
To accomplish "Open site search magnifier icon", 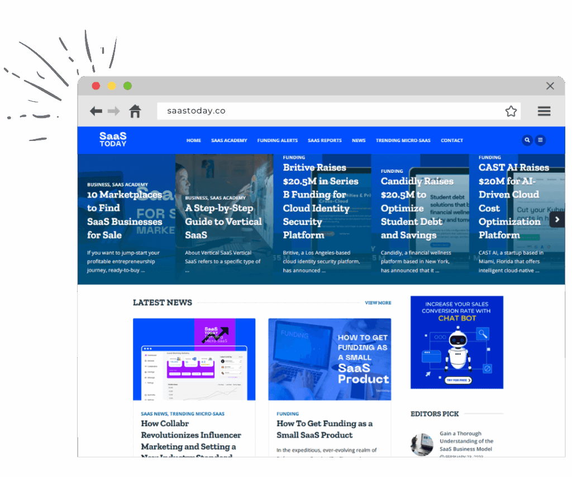I will (x=527, y=140).
